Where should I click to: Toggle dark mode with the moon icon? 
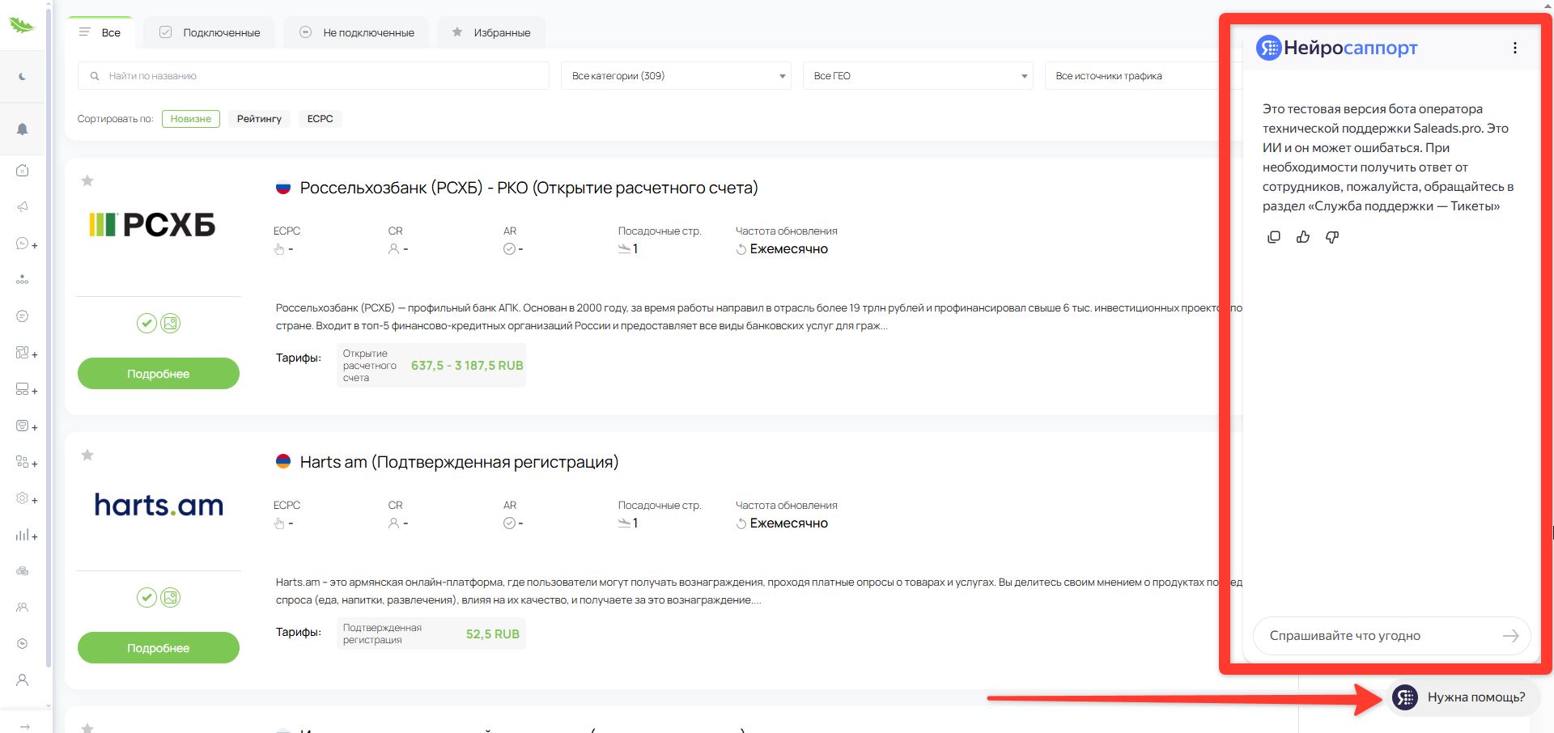click(x=23, y=77)
